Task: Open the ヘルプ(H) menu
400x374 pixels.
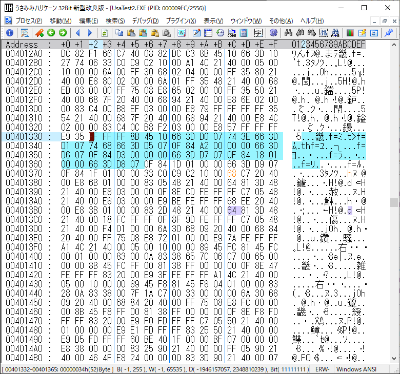Action: [x=312, y=20]
